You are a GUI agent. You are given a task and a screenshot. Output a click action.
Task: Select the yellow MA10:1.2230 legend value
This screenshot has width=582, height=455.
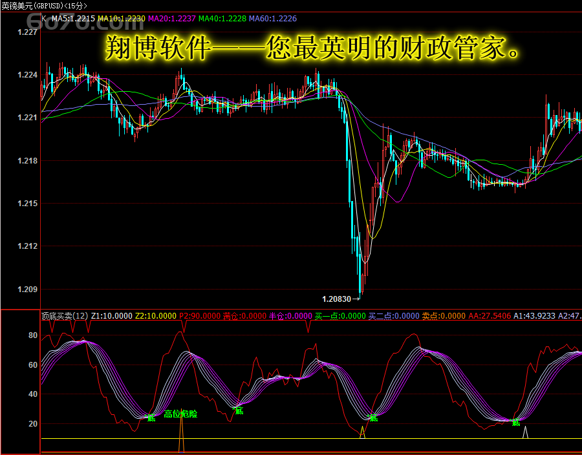[122, 19]
